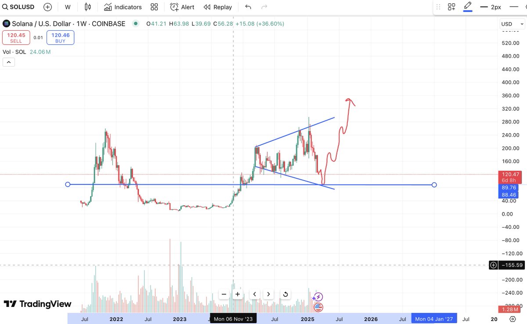Click the -155.59 crosshair price label

point(511,265)
